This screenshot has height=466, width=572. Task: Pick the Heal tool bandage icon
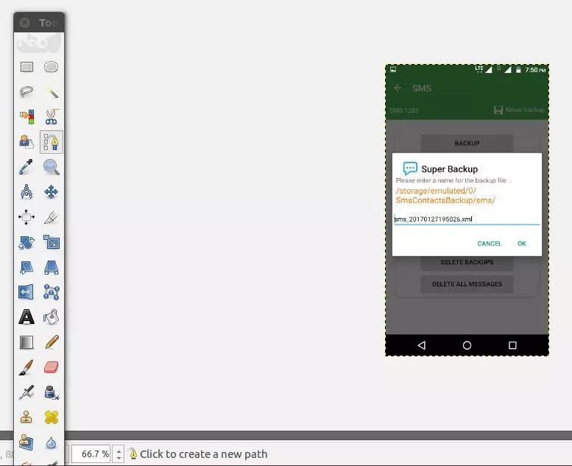(52, 417)
